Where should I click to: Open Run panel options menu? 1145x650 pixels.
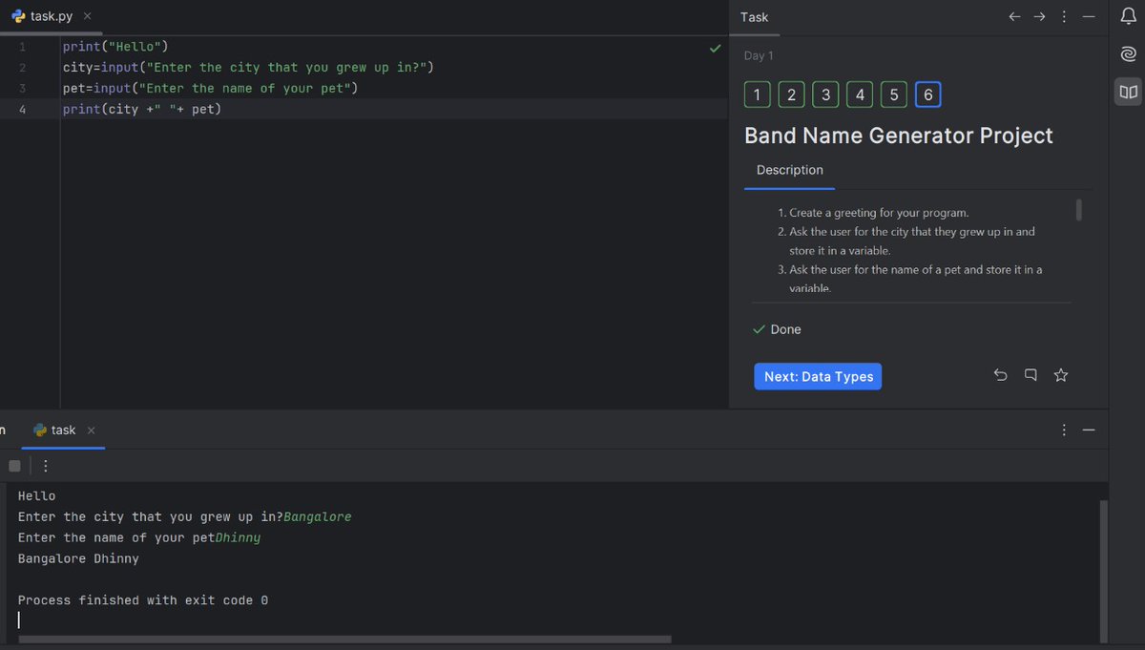pyautogui.click(x=1065, y=430)
